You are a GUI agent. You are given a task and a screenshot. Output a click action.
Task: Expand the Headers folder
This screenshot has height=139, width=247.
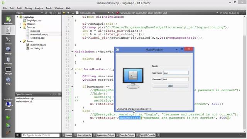[x=20, y=24]
